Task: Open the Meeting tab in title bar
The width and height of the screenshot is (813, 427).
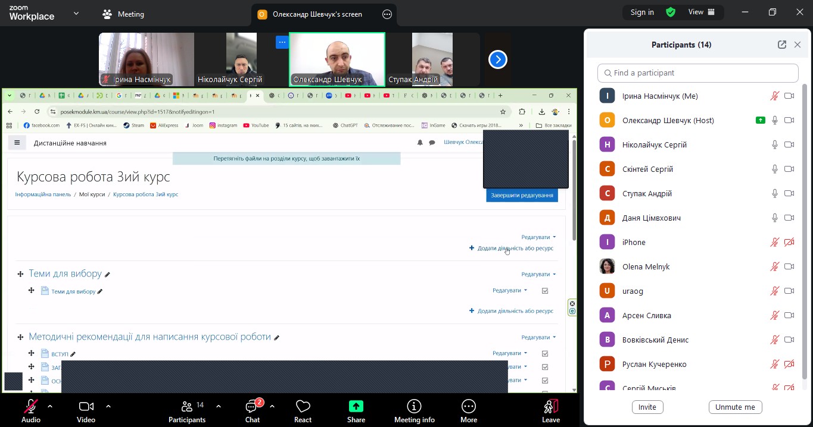Action: pyautogui.click(x=123, y=14)
